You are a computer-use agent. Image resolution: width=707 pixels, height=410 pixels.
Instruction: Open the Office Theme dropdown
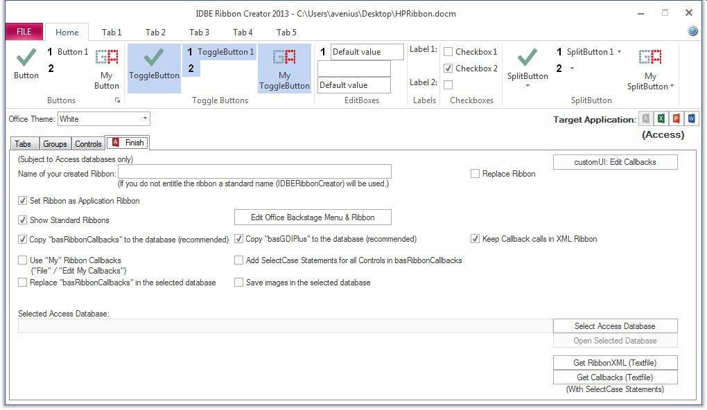click(145, 119)
